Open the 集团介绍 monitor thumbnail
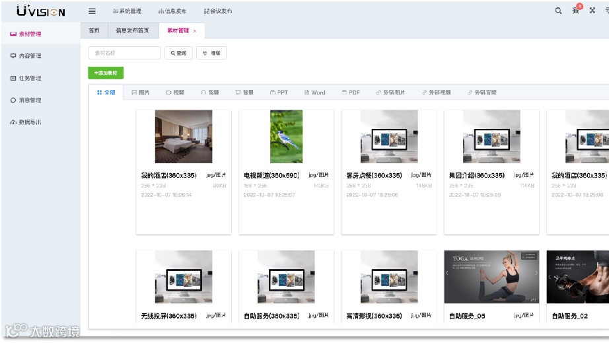 [x=491, y=136]
